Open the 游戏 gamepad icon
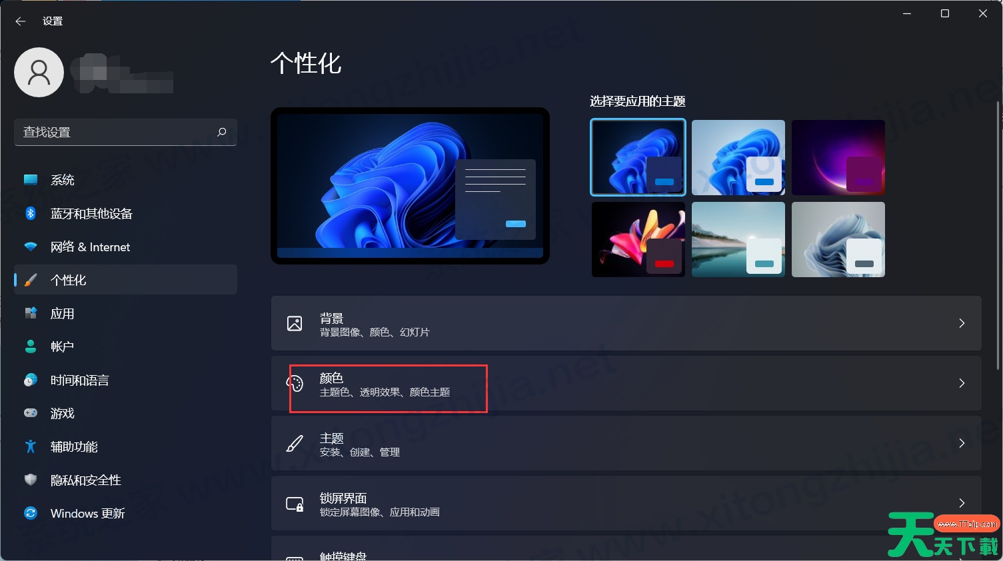Viewport: 1003px width, 561px height. [31, 413]
